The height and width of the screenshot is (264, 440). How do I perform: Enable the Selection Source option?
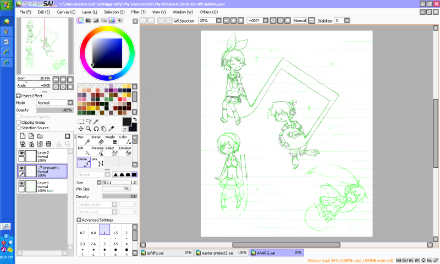pos(19,128)
